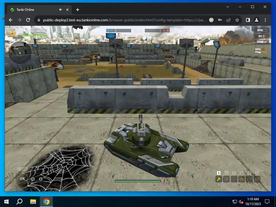Screen dimensions: 276x207
Task: Switch to Chrome on the taskbar
Action: 46,202
